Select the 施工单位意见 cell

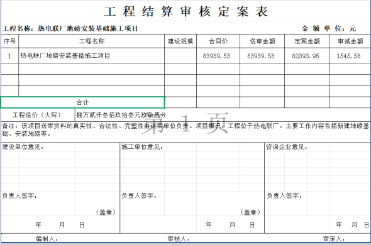point(142,147)
